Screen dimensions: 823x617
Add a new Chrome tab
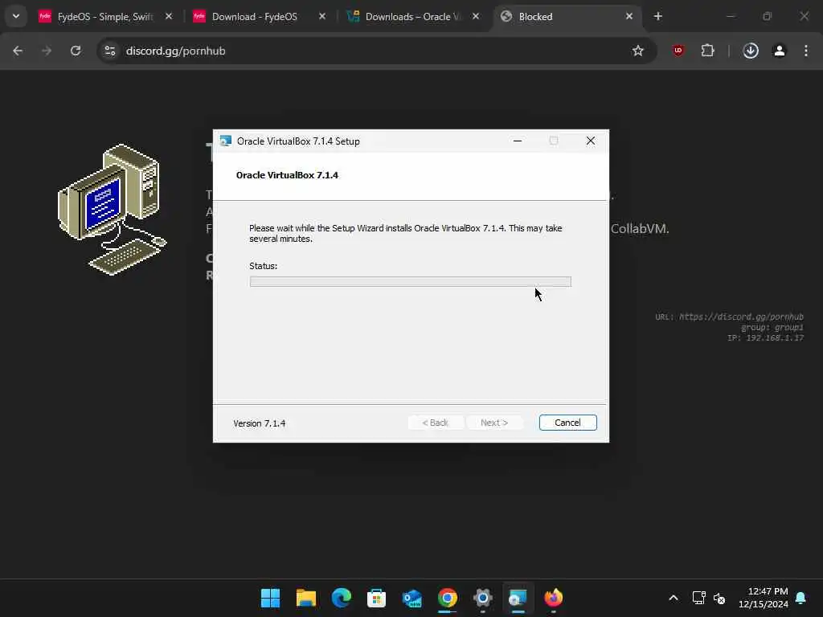point(657,16)
